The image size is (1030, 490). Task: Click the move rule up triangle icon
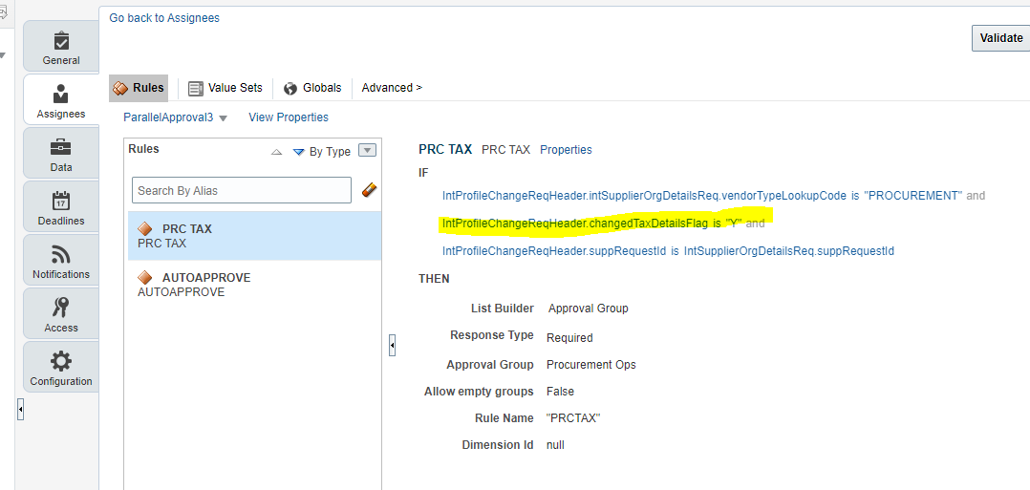pos(276,152)
